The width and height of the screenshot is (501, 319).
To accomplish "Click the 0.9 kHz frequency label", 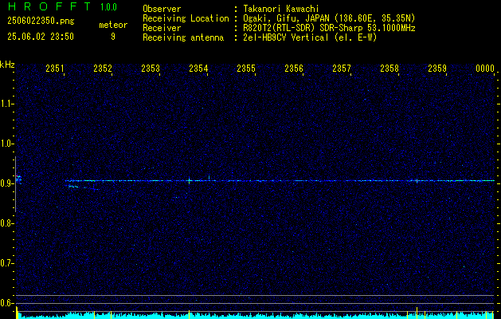I will (x=6, y=183).
